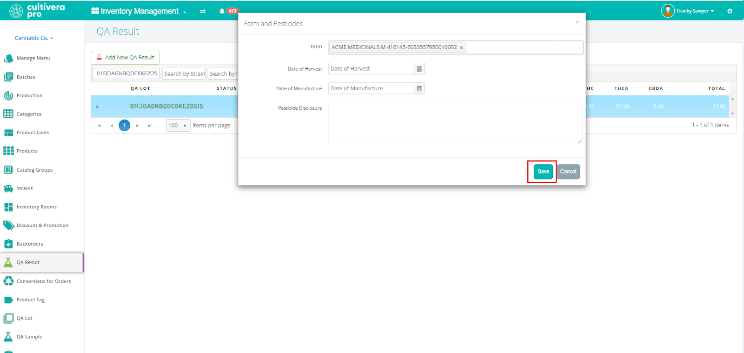Open the items per page dropdown

coord(178,126)
